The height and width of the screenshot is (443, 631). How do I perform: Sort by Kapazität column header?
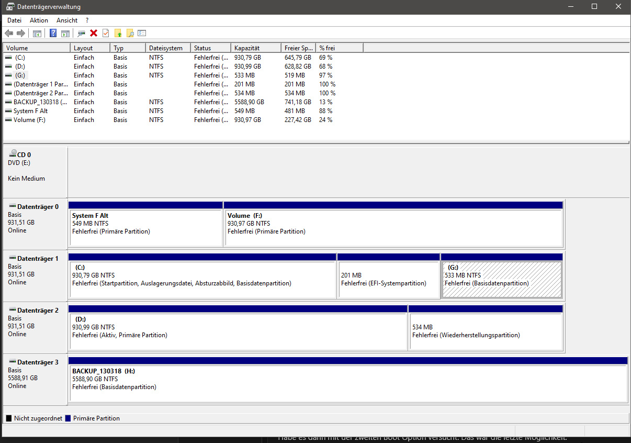click(256, 48)
